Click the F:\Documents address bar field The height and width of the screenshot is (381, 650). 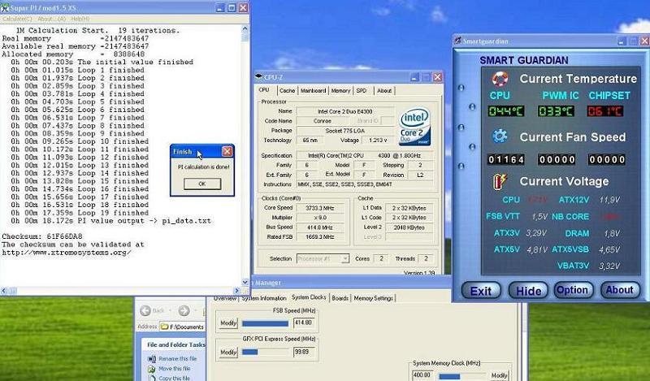point(183,327)
